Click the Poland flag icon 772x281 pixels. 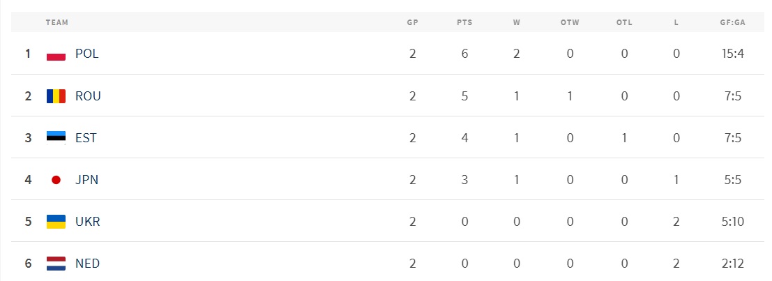coord(56,54)
